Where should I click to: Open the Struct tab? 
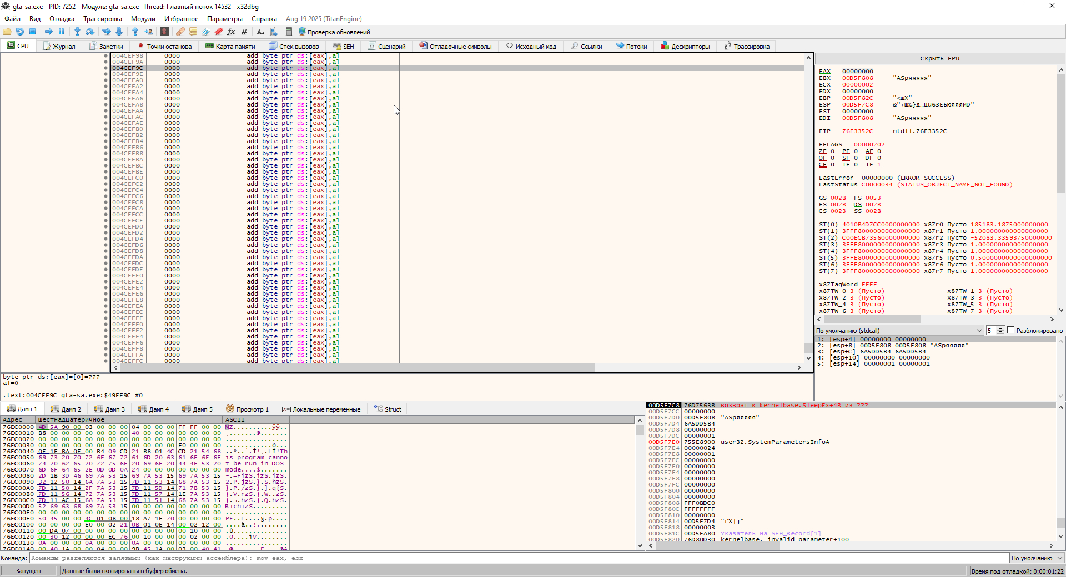click(388, 409)
